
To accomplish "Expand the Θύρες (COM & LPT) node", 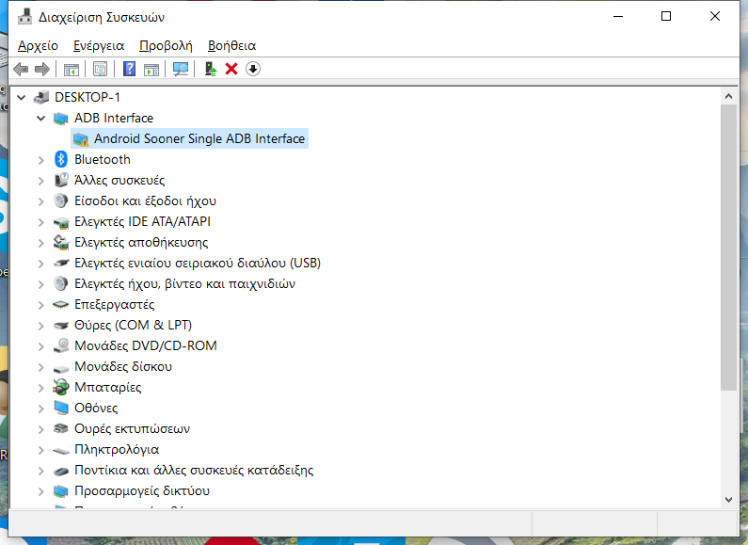I will [x=40, y=325].
